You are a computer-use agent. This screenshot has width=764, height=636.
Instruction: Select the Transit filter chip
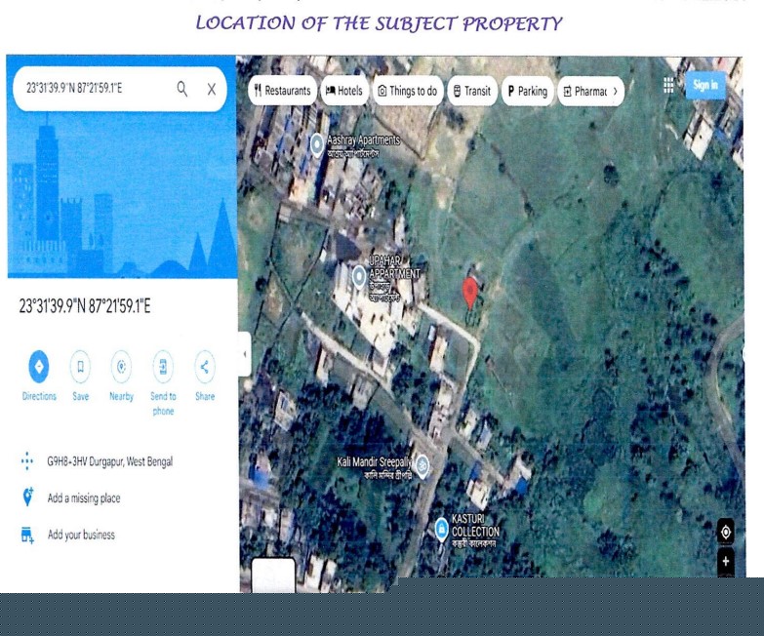pyautogui.click(x=472, y=91)
